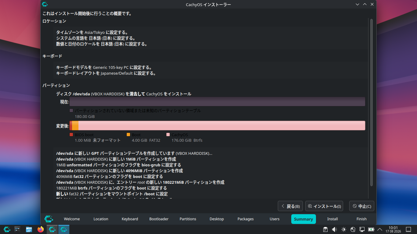The image size is (417, 234).
Task: Select the Partitions step
Action: 188,219
